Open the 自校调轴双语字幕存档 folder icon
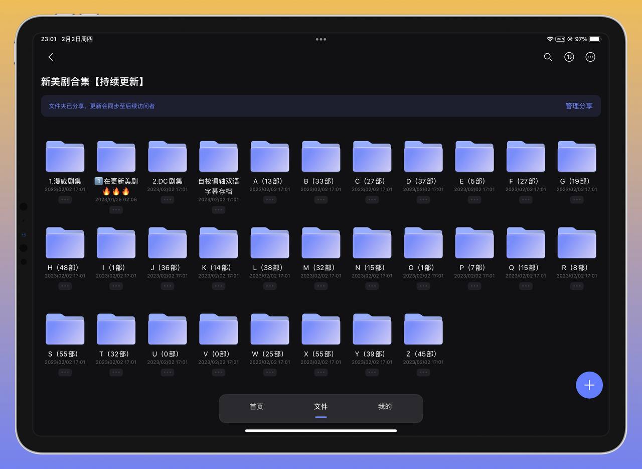 click(219, 156)
